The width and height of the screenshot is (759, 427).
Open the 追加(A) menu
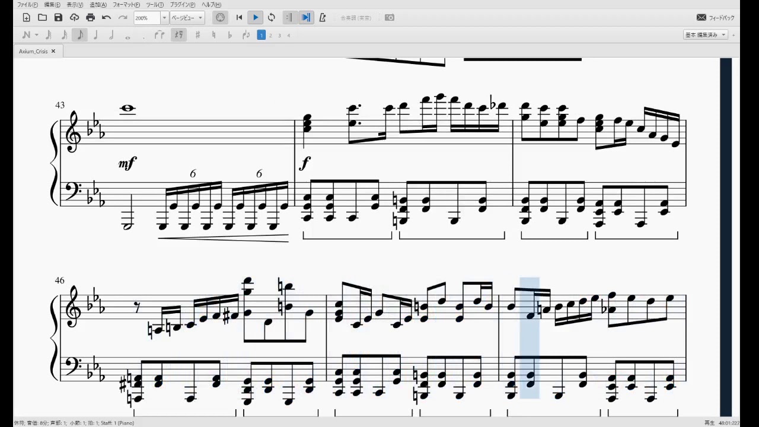pos(98,5)
